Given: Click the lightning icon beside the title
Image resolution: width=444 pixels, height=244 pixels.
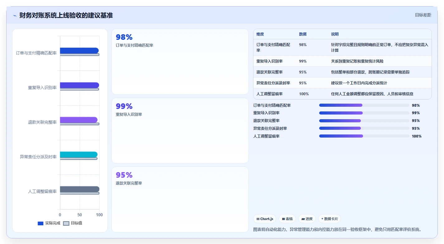Looking at the screenshot, I should point(15,15).
